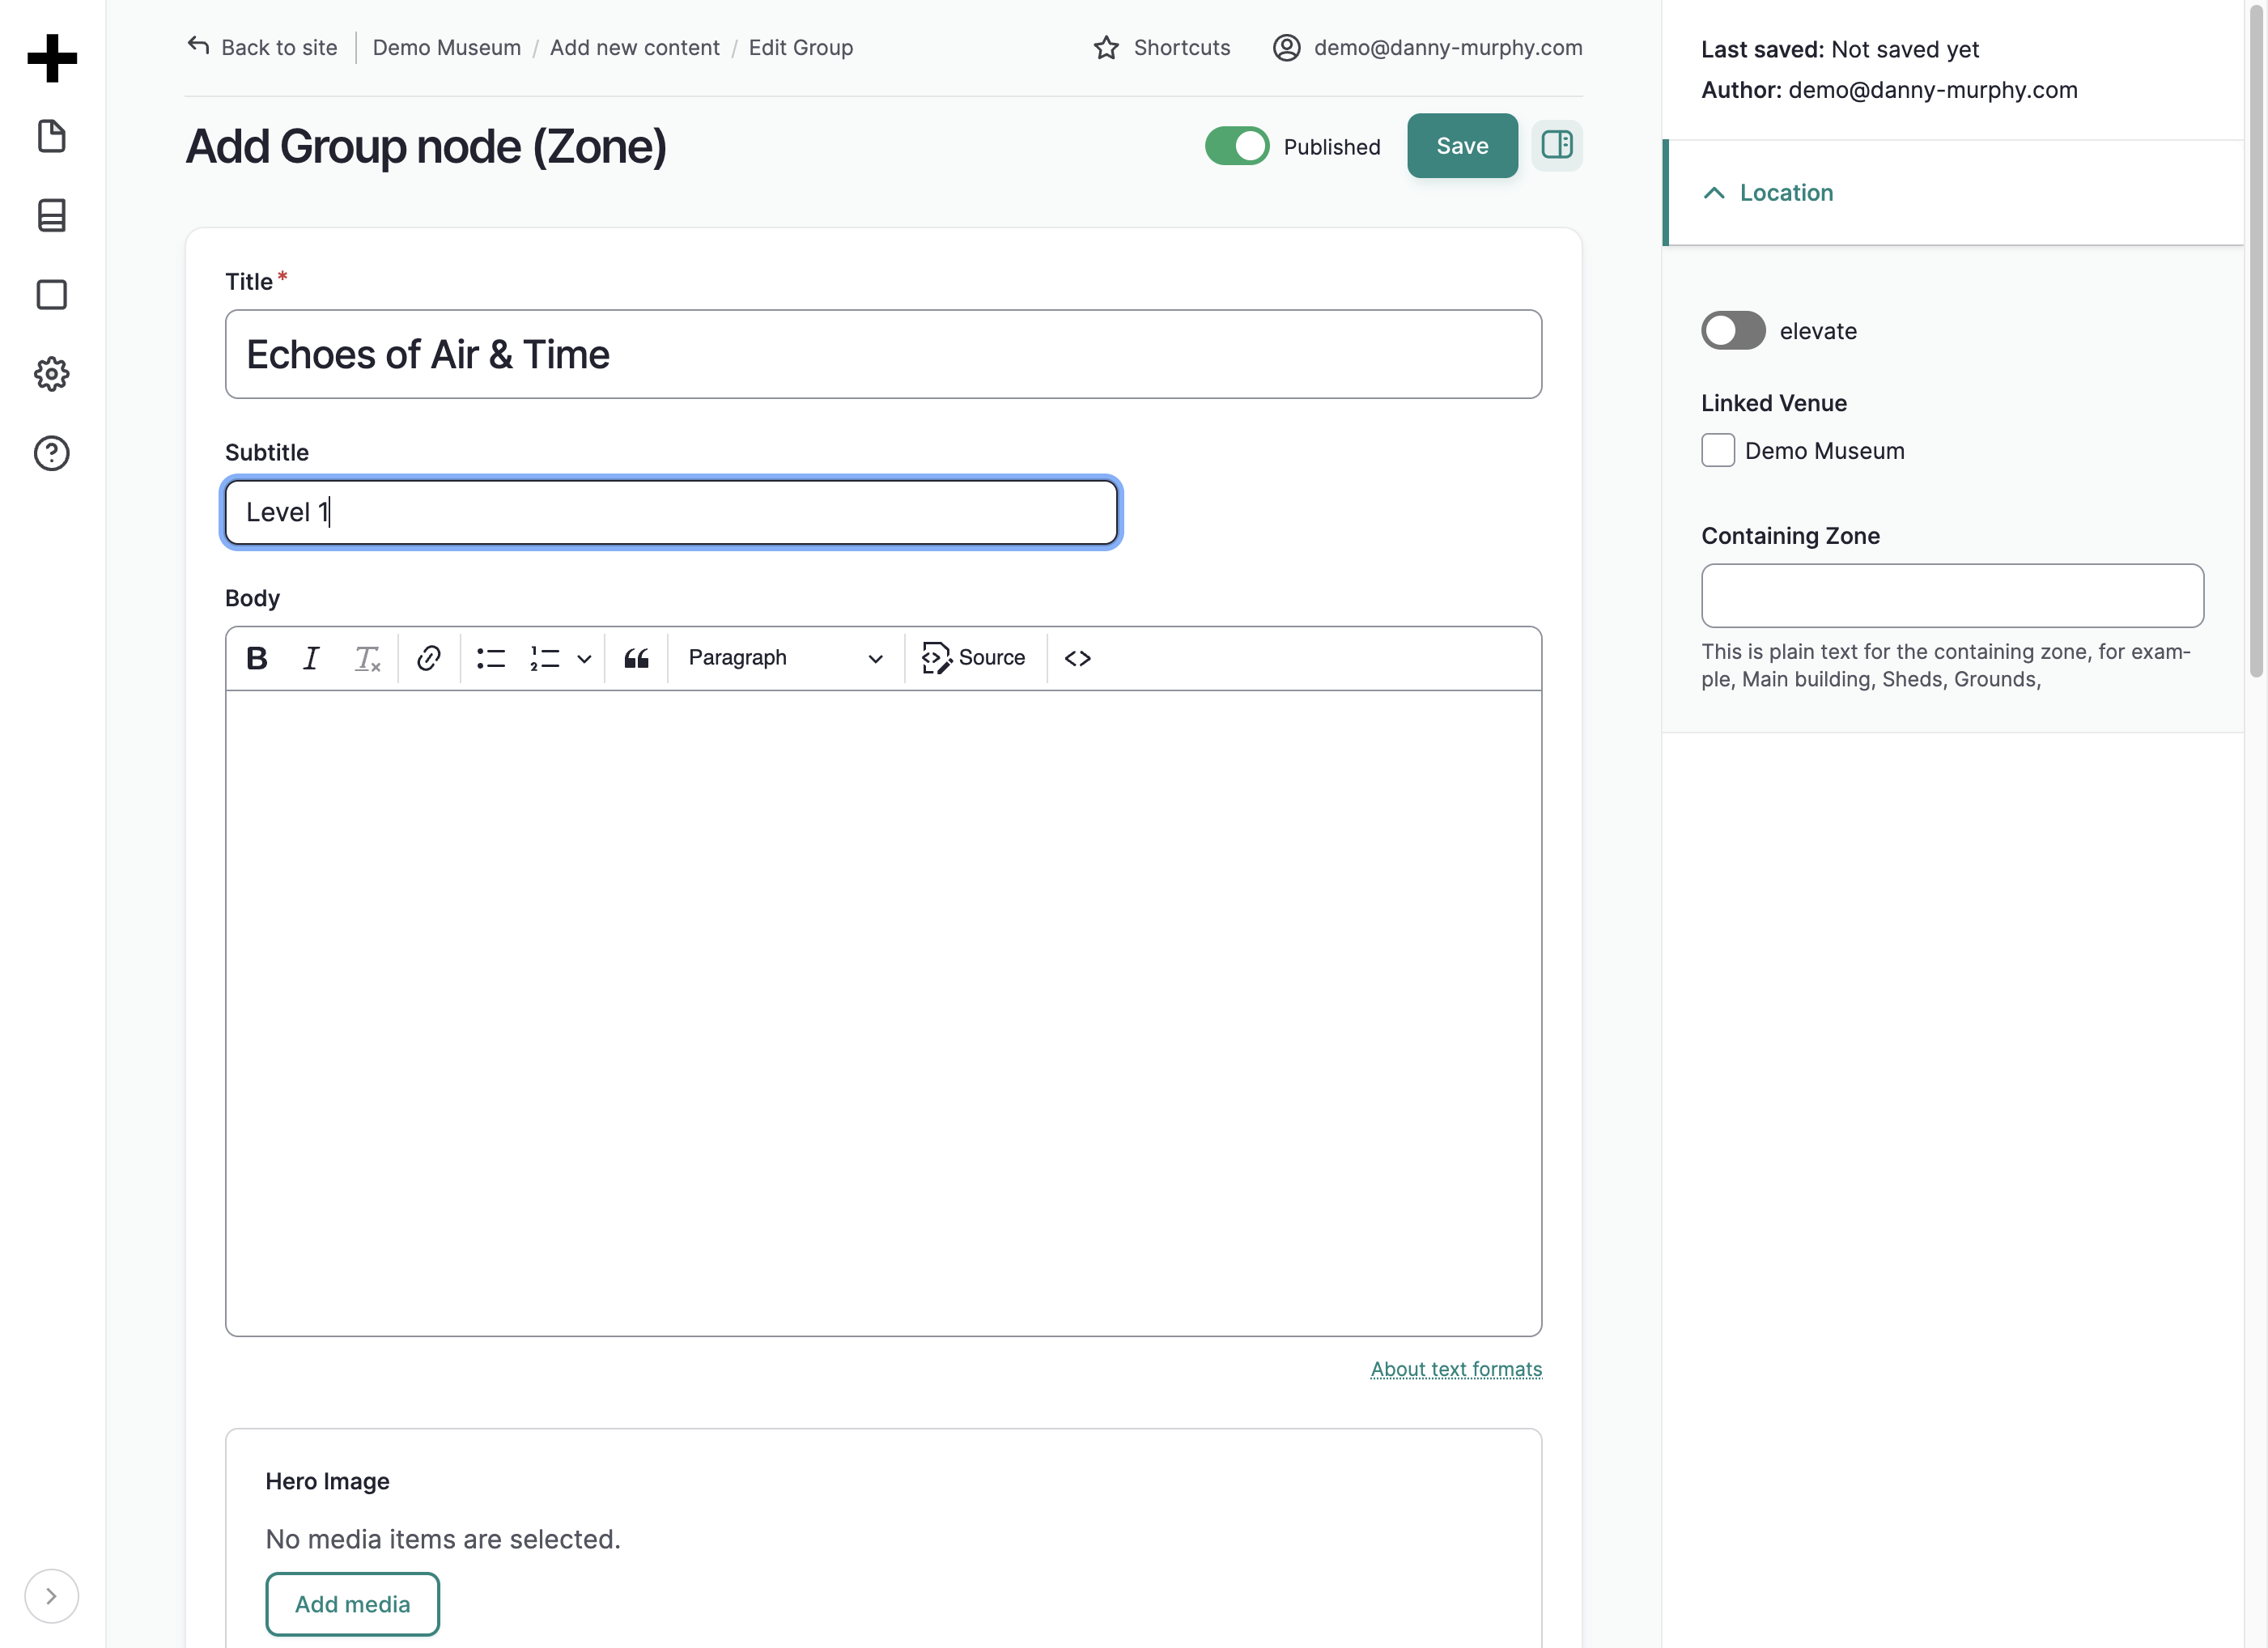2268x1648 pixels.
Task: Open Add new content breadcrumb
Action: tap(635, 47)
